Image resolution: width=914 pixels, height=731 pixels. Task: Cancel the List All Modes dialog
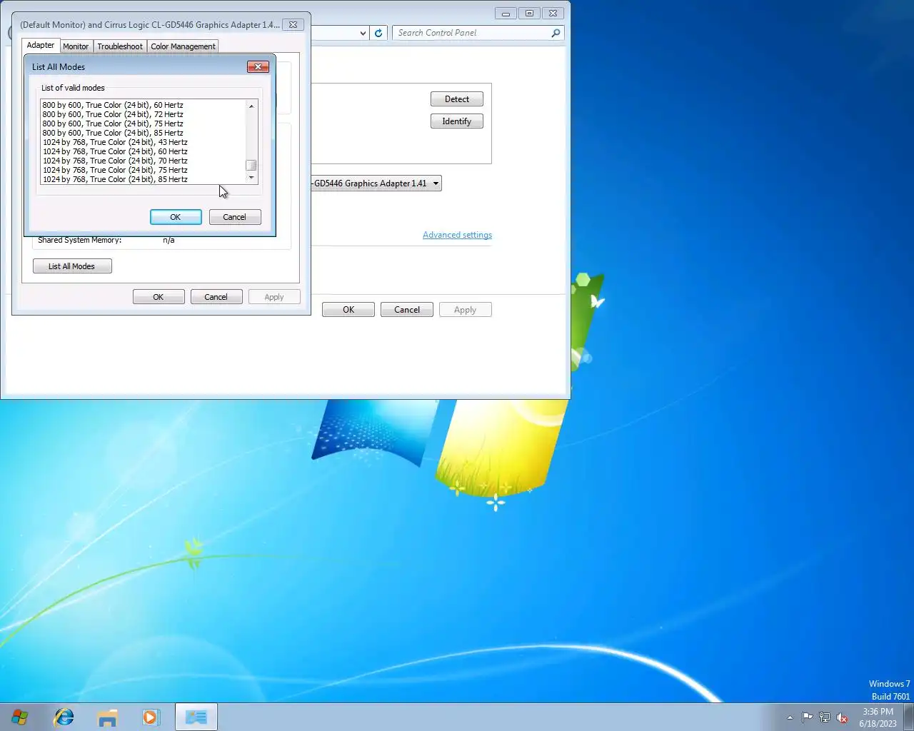[235, 217]
